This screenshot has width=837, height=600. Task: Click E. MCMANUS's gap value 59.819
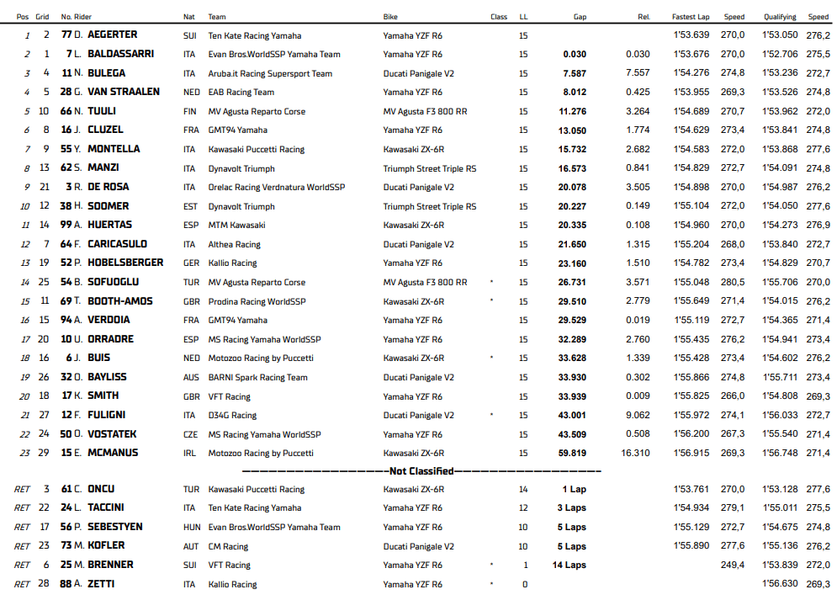pos(574,453)
